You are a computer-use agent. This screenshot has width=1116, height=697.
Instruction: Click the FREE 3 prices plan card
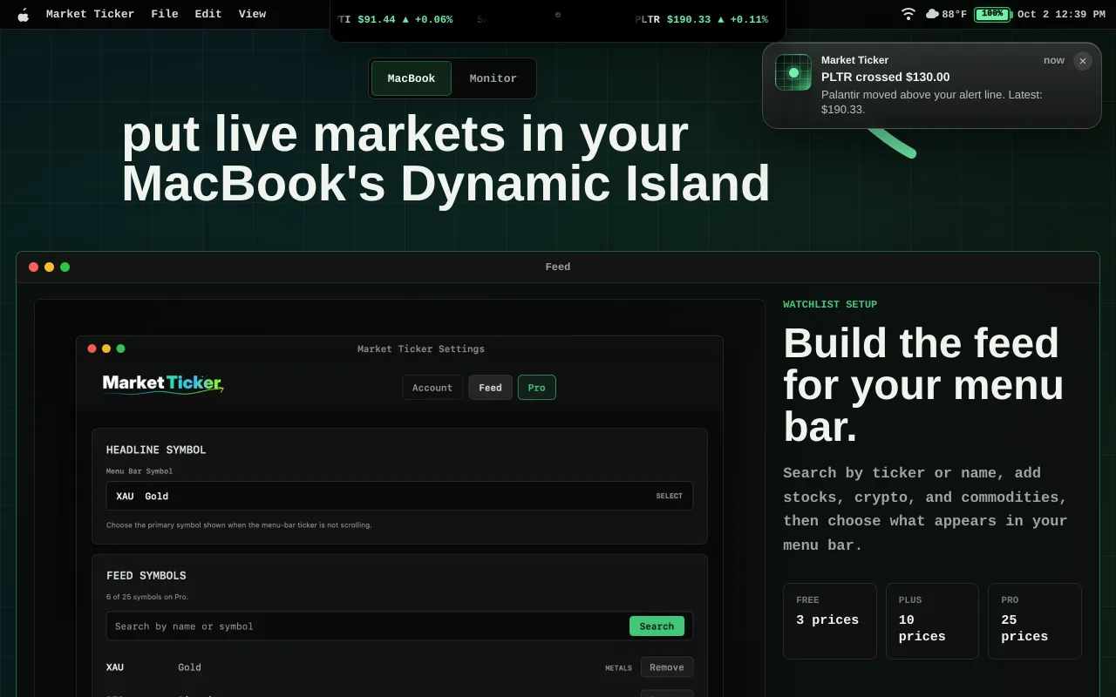(x=830, y=621)
